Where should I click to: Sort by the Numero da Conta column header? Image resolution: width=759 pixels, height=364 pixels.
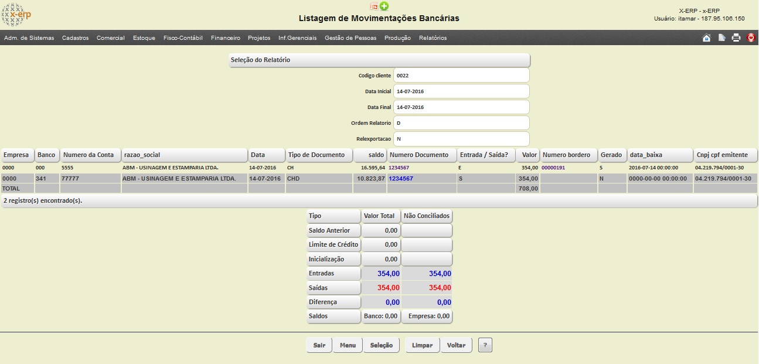(x=90, y=155)
